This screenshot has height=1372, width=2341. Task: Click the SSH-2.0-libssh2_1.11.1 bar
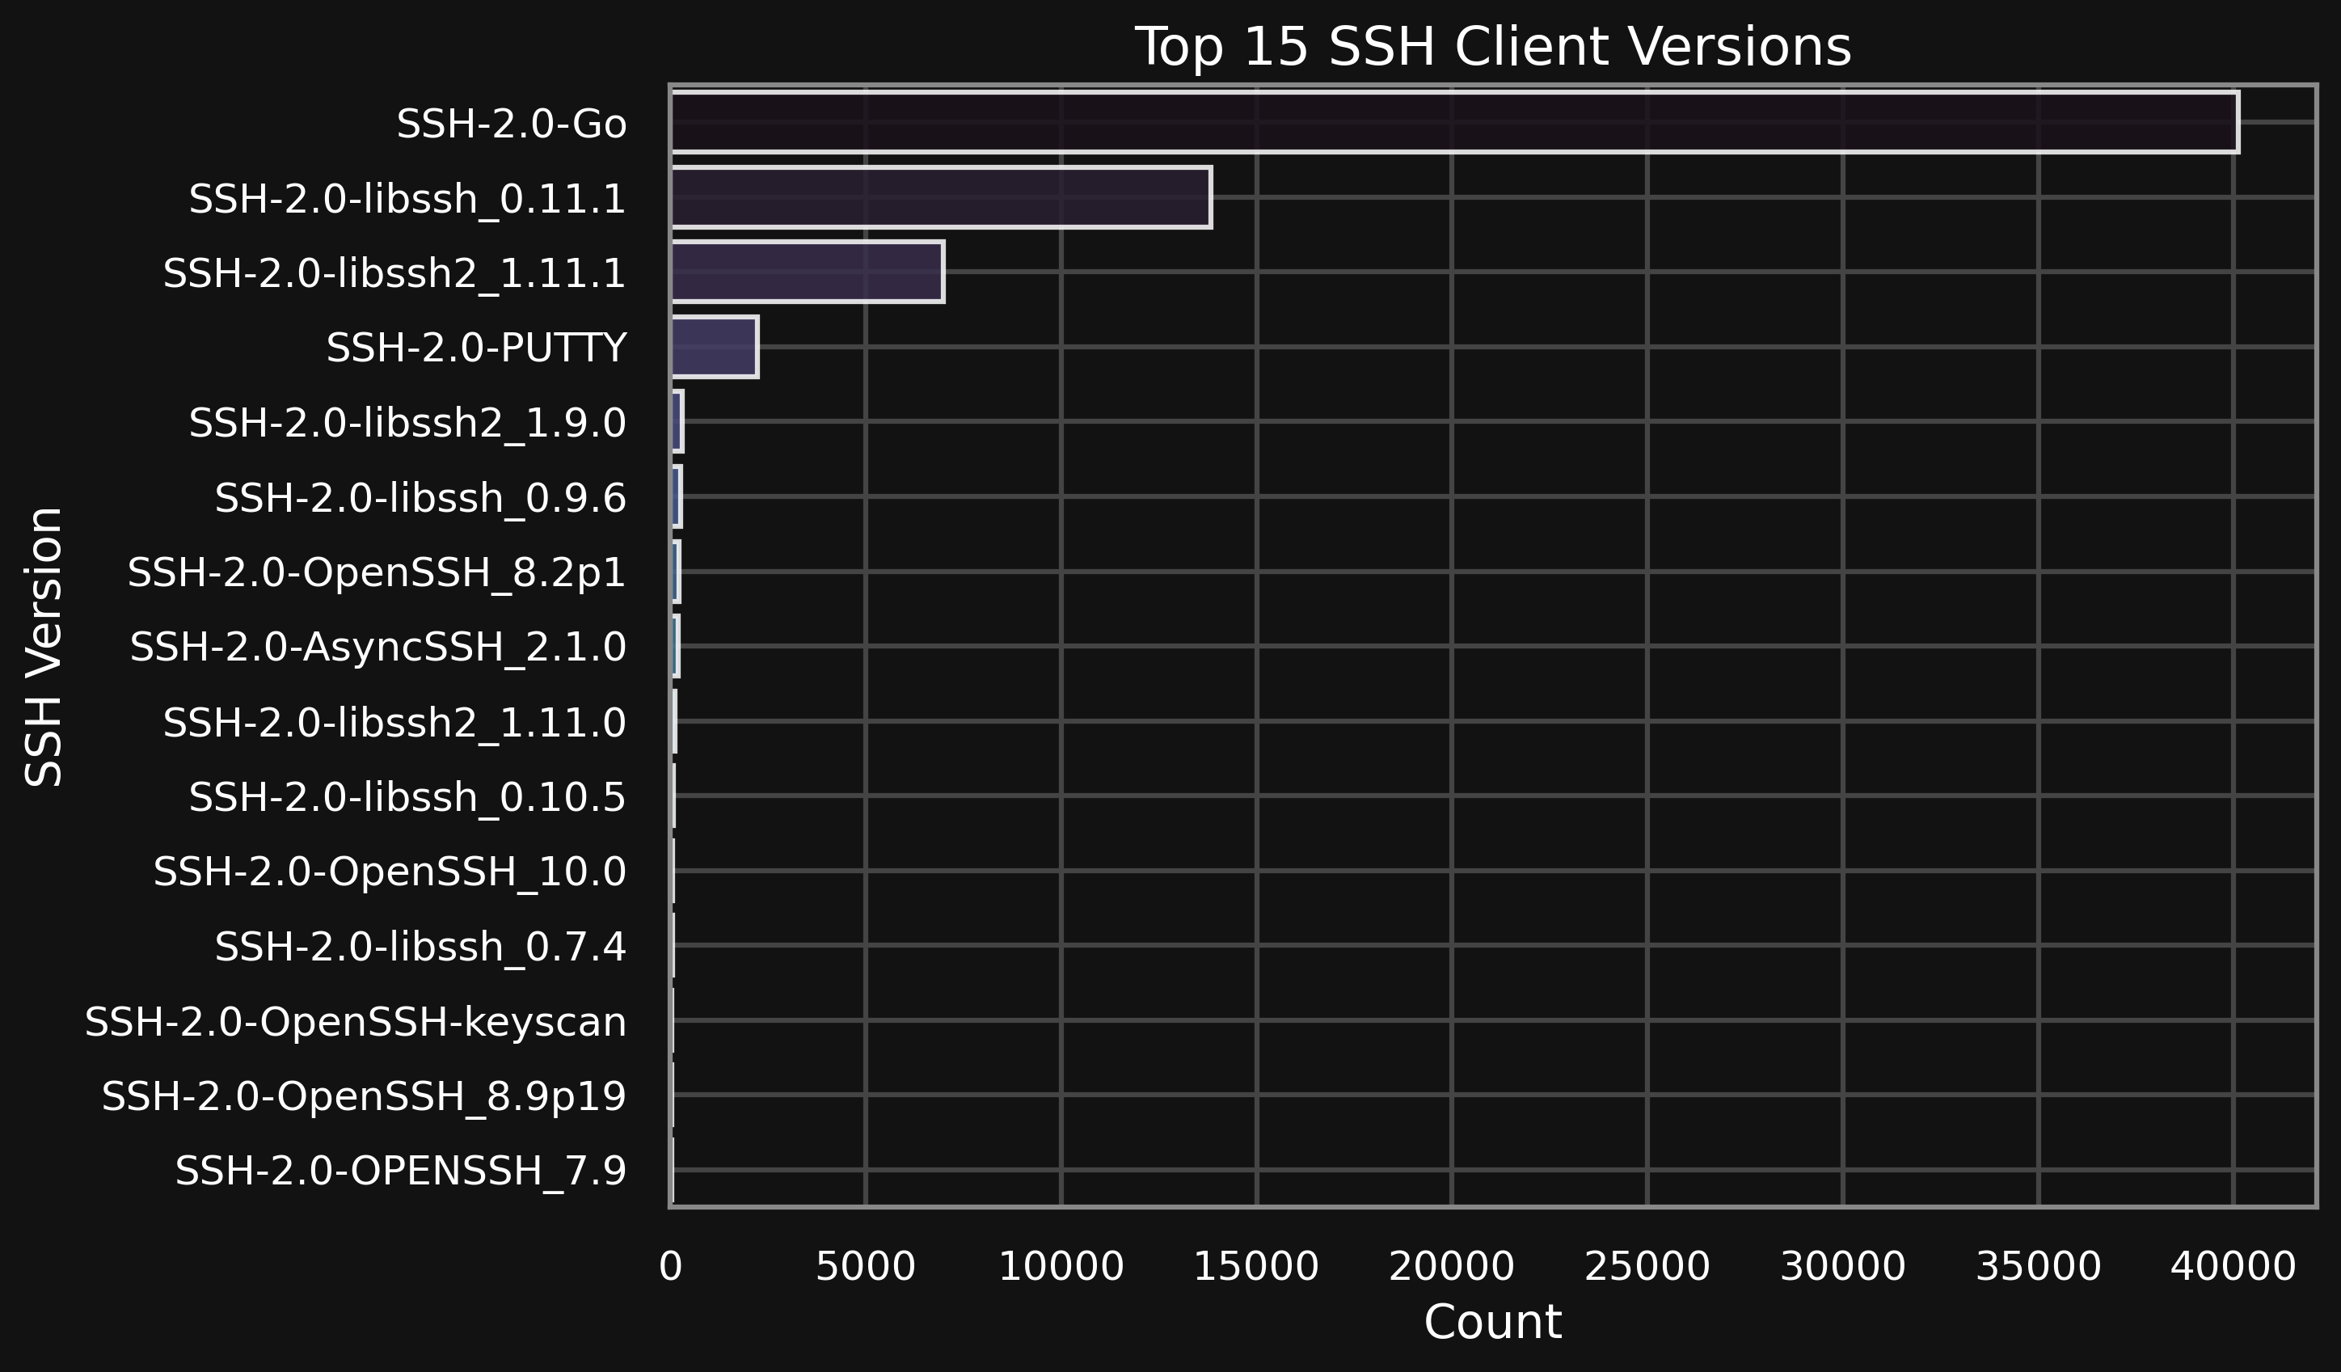coord(807,271)
